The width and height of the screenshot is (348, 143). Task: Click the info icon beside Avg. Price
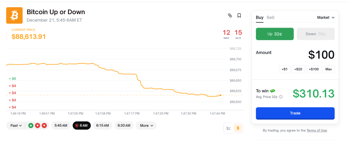281,97
